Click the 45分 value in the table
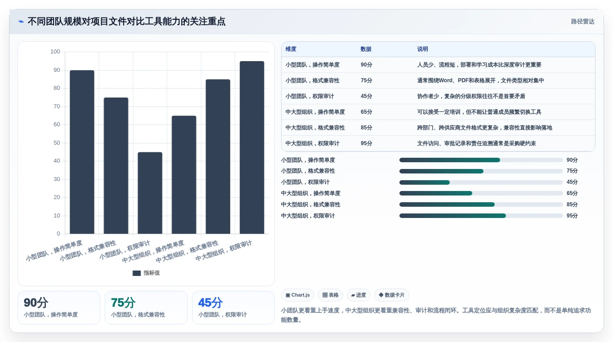 coord(367,96)
